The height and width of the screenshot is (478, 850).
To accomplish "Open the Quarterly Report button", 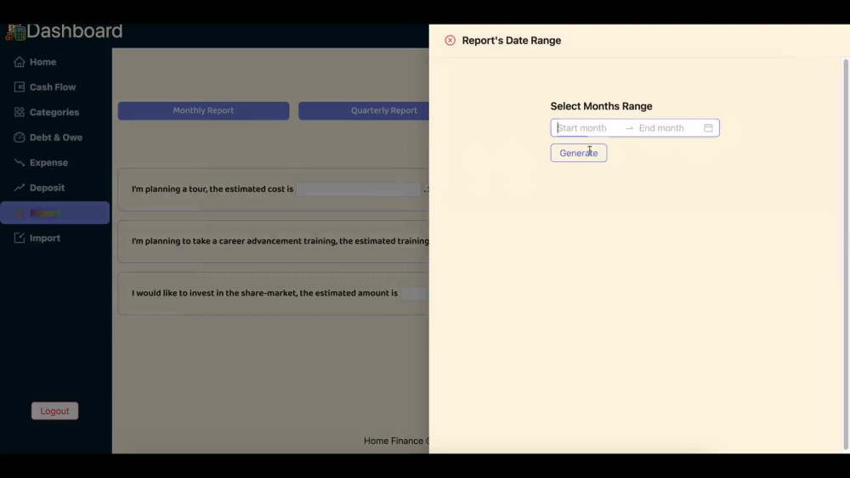I will pos(364,111).
